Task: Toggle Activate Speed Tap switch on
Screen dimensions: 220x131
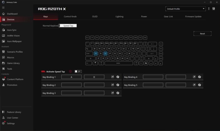Action: click(78, 71)
